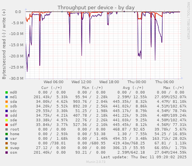Click the '-20.0 M' y-axis label

(16, 56)
